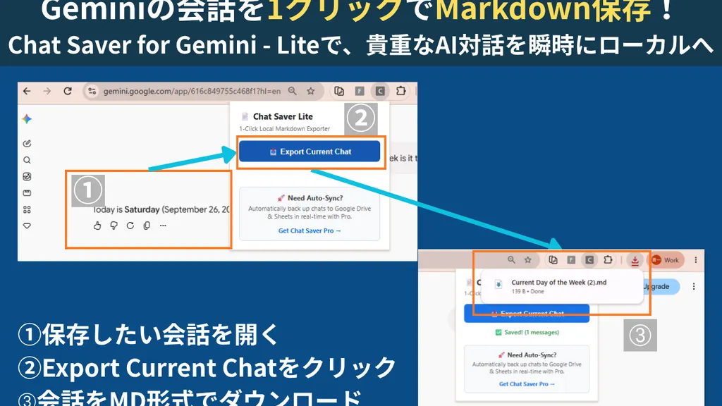
Task: Click '139 B • Done' download status
Action: 527,291
